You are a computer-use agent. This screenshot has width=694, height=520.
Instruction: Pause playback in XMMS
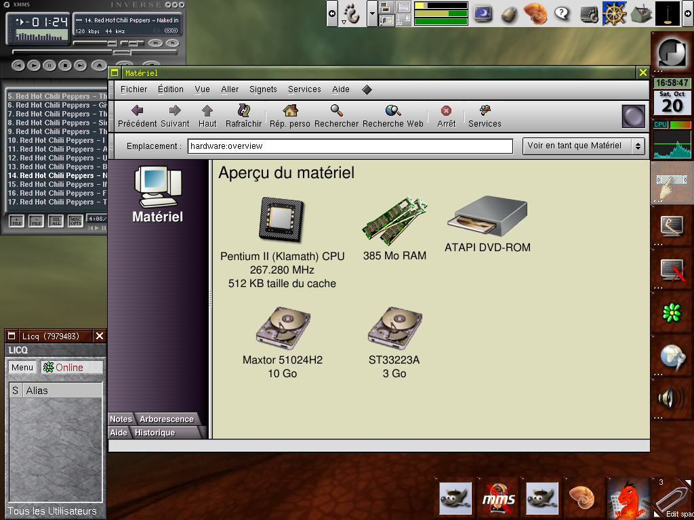point(49,66)
